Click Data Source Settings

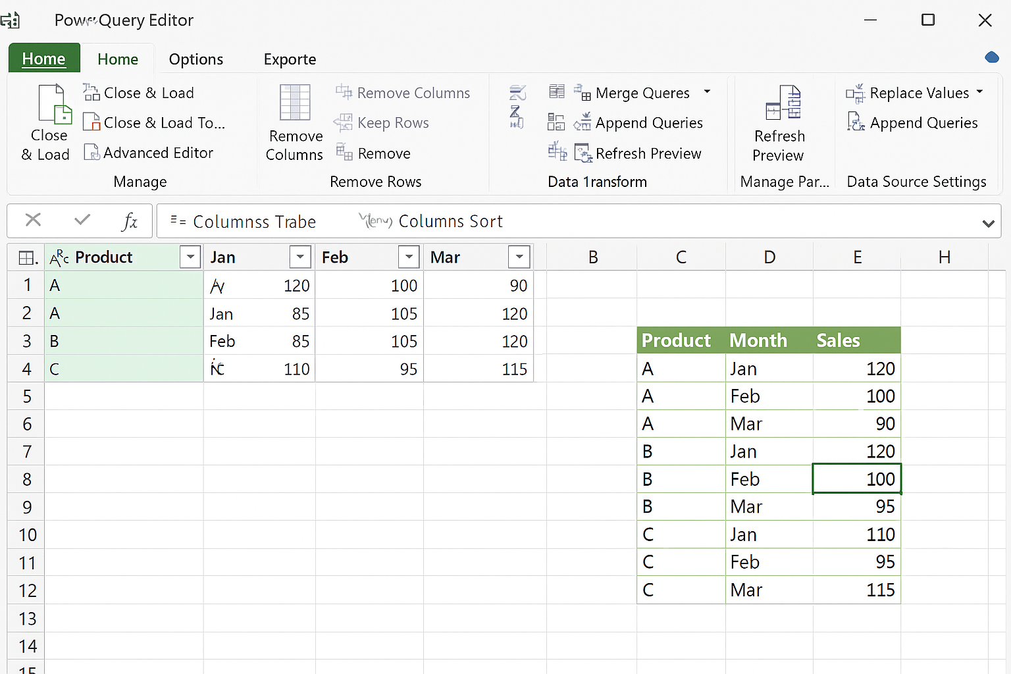point(917,182)
